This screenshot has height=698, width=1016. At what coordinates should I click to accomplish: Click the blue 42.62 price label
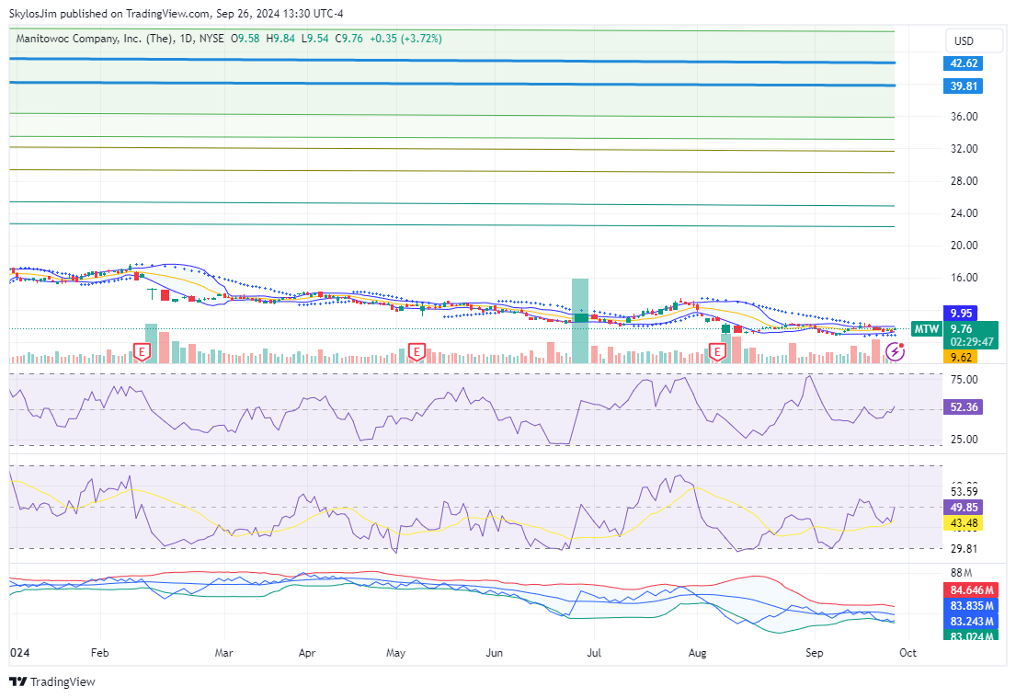coord(964,63)
